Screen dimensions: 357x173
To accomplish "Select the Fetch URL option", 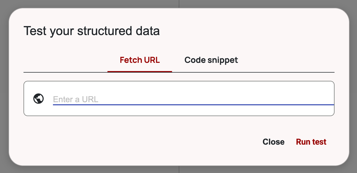I will pos(140,60).
